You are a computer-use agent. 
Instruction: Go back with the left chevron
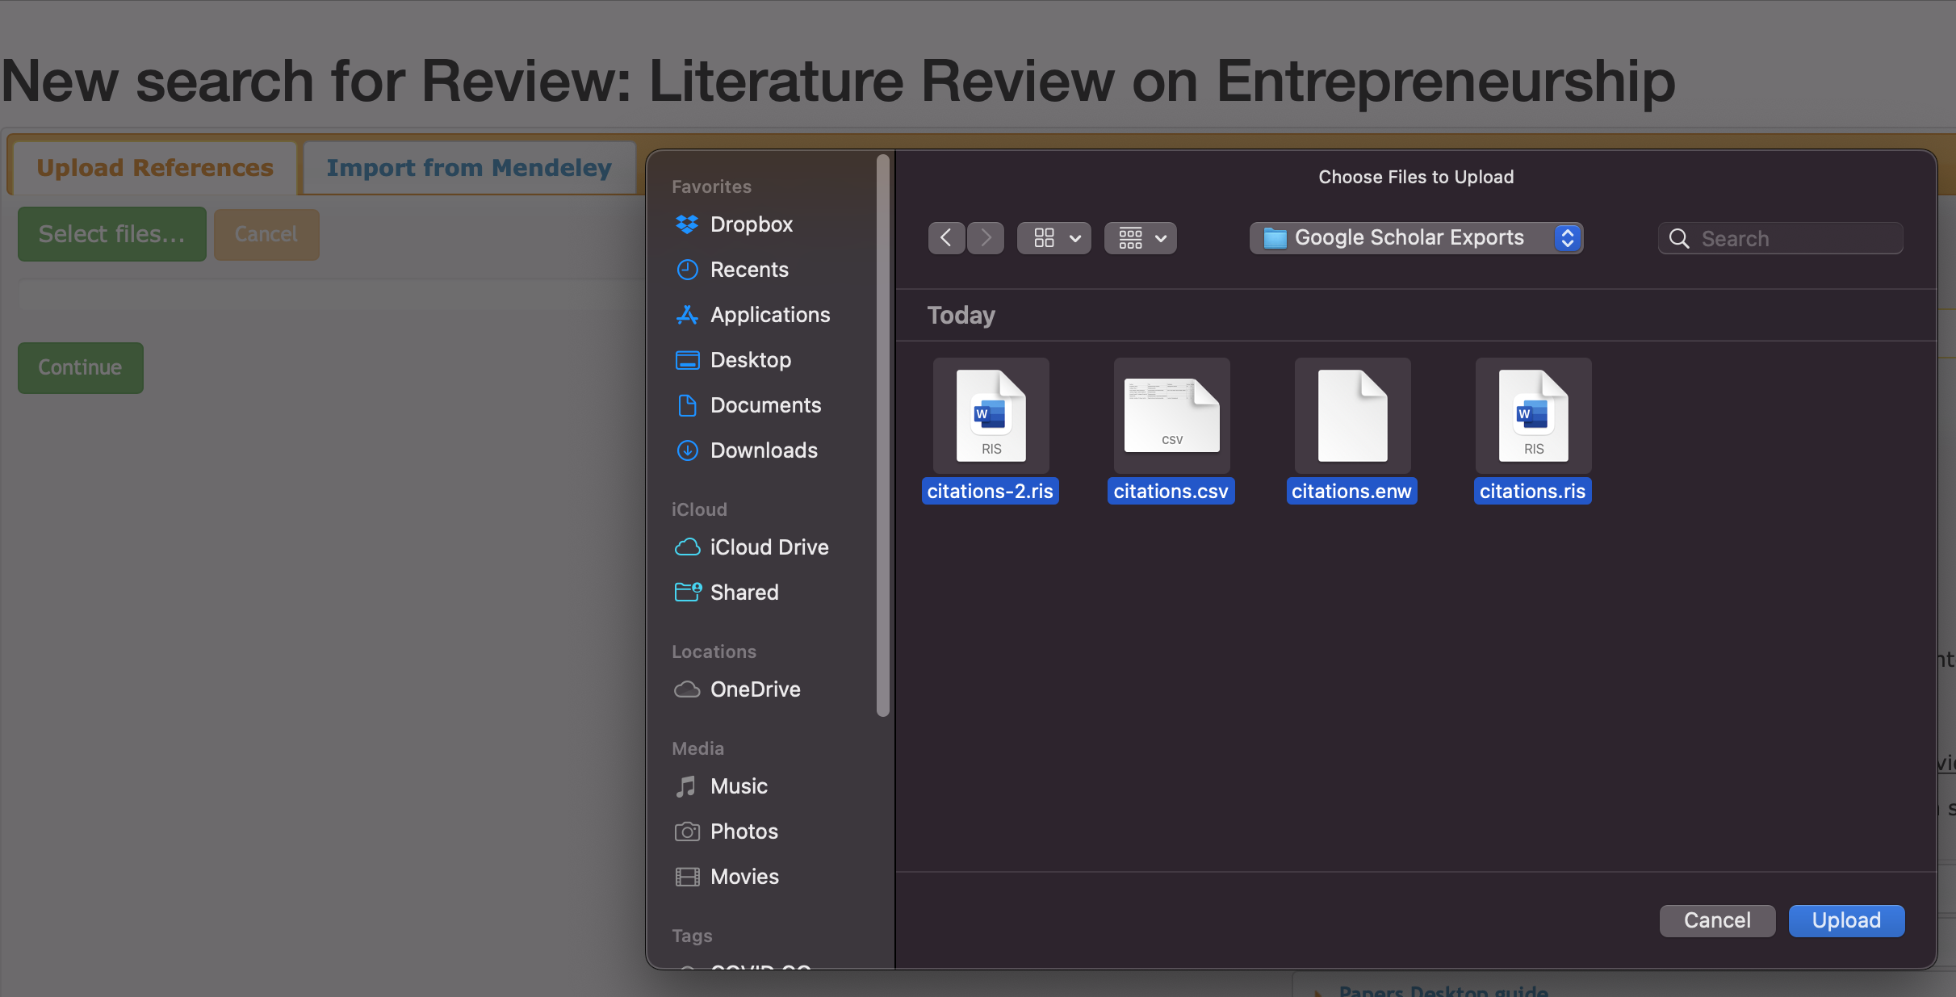click(x=946, y=238)
